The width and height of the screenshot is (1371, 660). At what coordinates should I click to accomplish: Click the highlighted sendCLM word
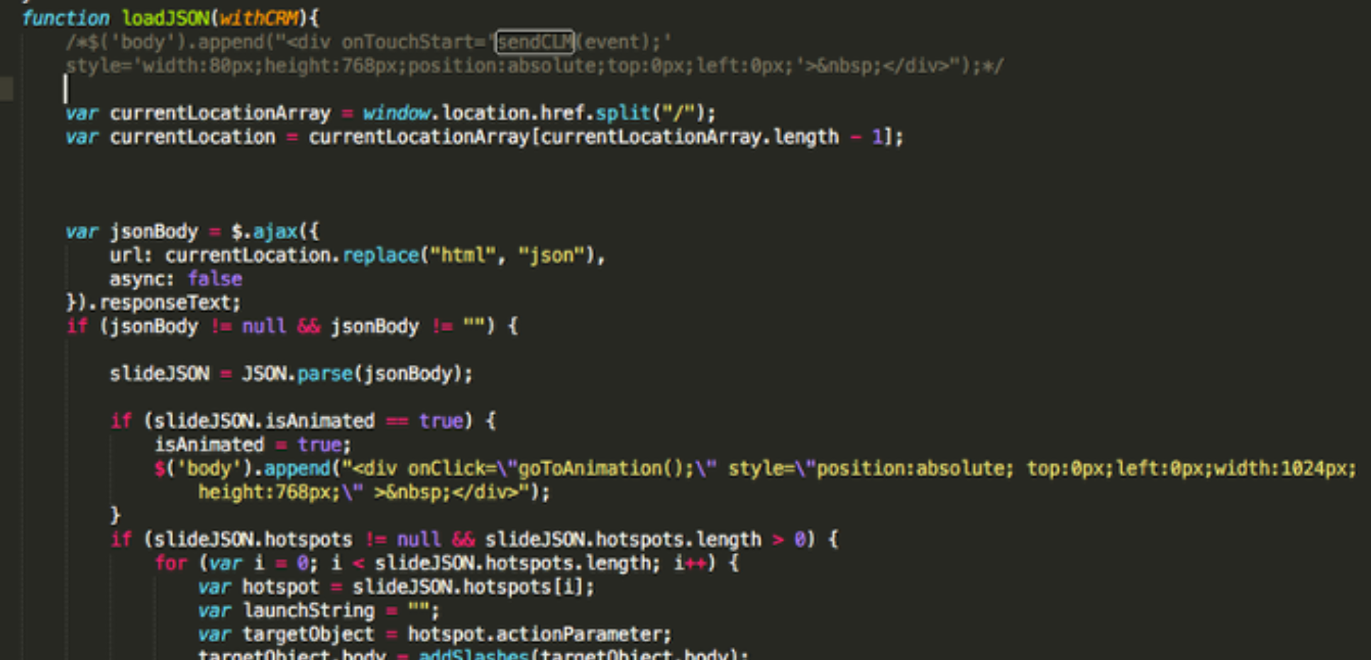[x=534, y=42]
